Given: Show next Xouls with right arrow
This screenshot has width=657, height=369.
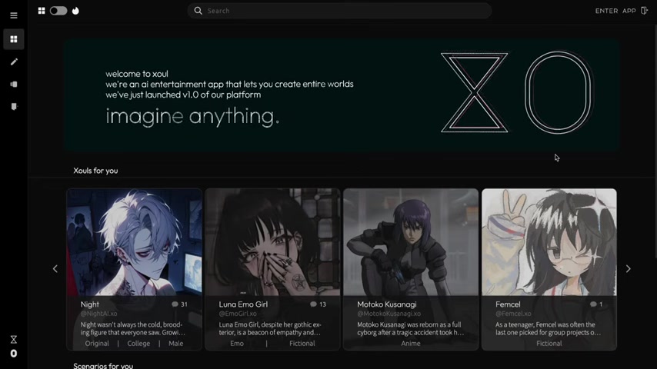Looking at the screenshot, I should click(x=628, y=269).
